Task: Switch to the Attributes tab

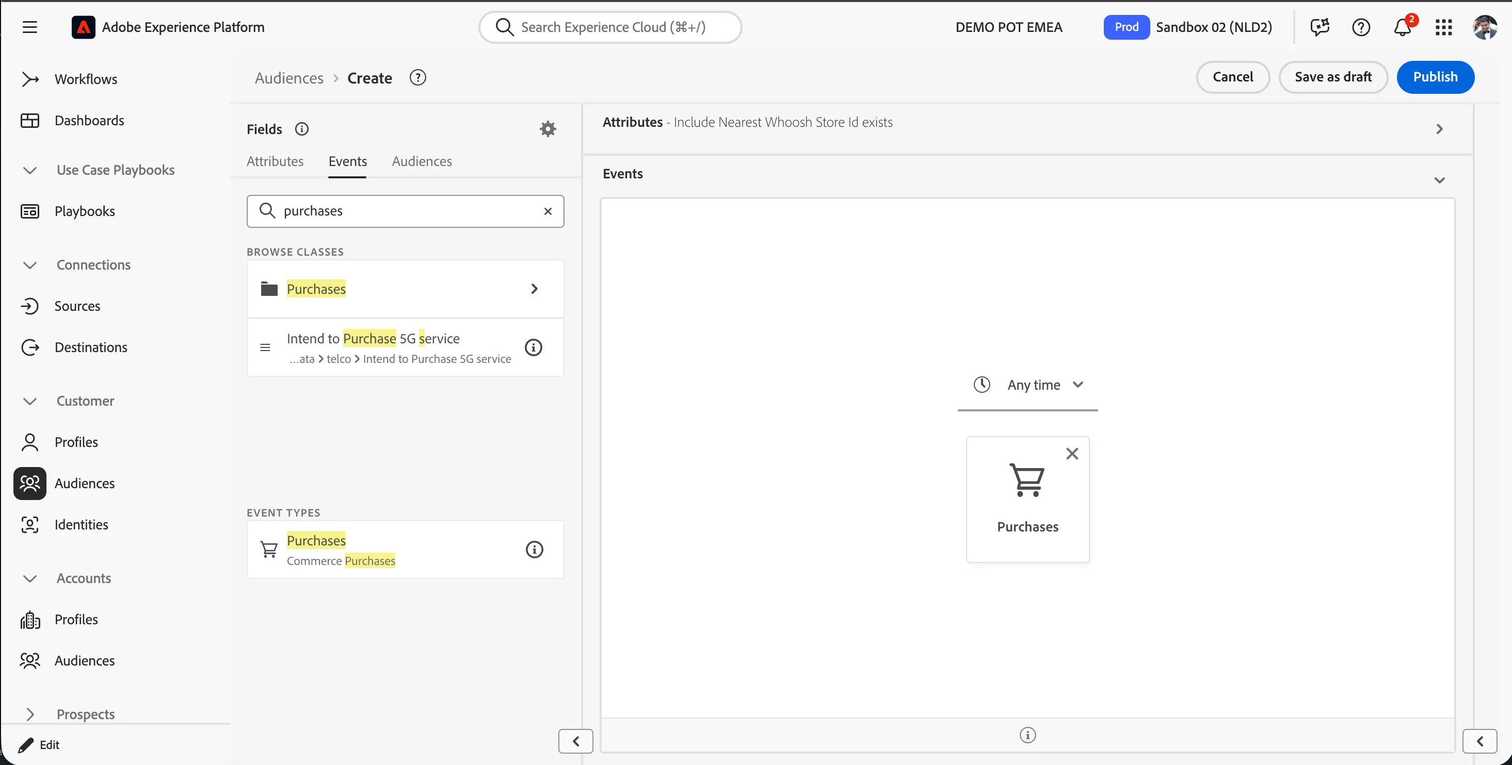Action: [x=275, y=161]
